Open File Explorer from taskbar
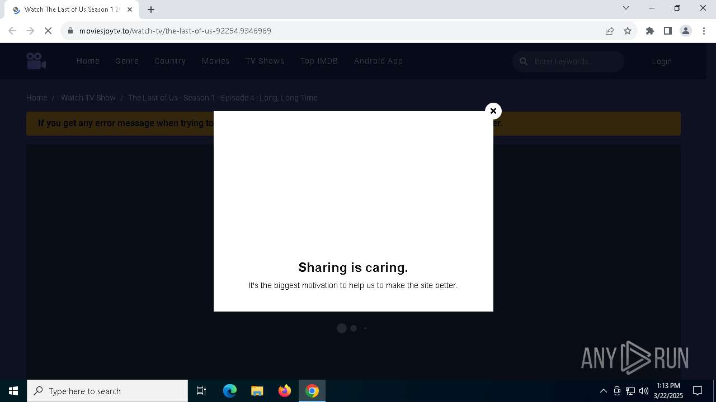 (x=257, y=391)
